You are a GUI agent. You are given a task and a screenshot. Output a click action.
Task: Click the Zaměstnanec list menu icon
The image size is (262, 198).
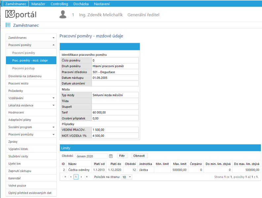8,25
